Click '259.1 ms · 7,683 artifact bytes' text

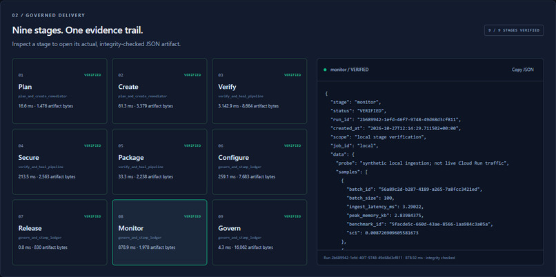pyautogui.click(x=247, y=177)
